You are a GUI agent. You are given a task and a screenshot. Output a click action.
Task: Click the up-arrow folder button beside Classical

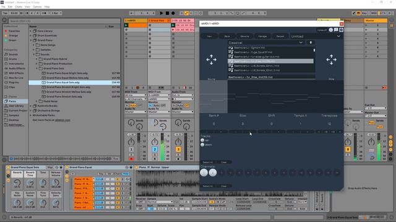click(x=311, y=43)
